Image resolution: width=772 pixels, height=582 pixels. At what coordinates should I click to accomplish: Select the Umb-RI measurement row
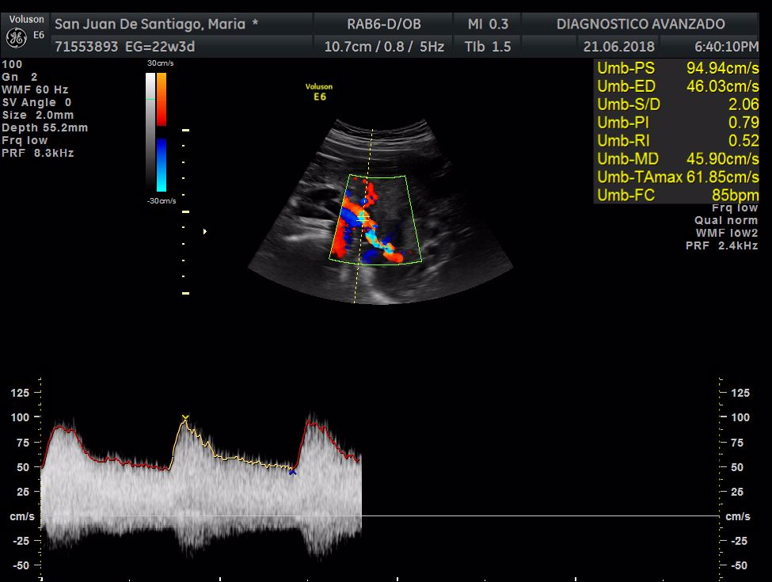(677, 141)
